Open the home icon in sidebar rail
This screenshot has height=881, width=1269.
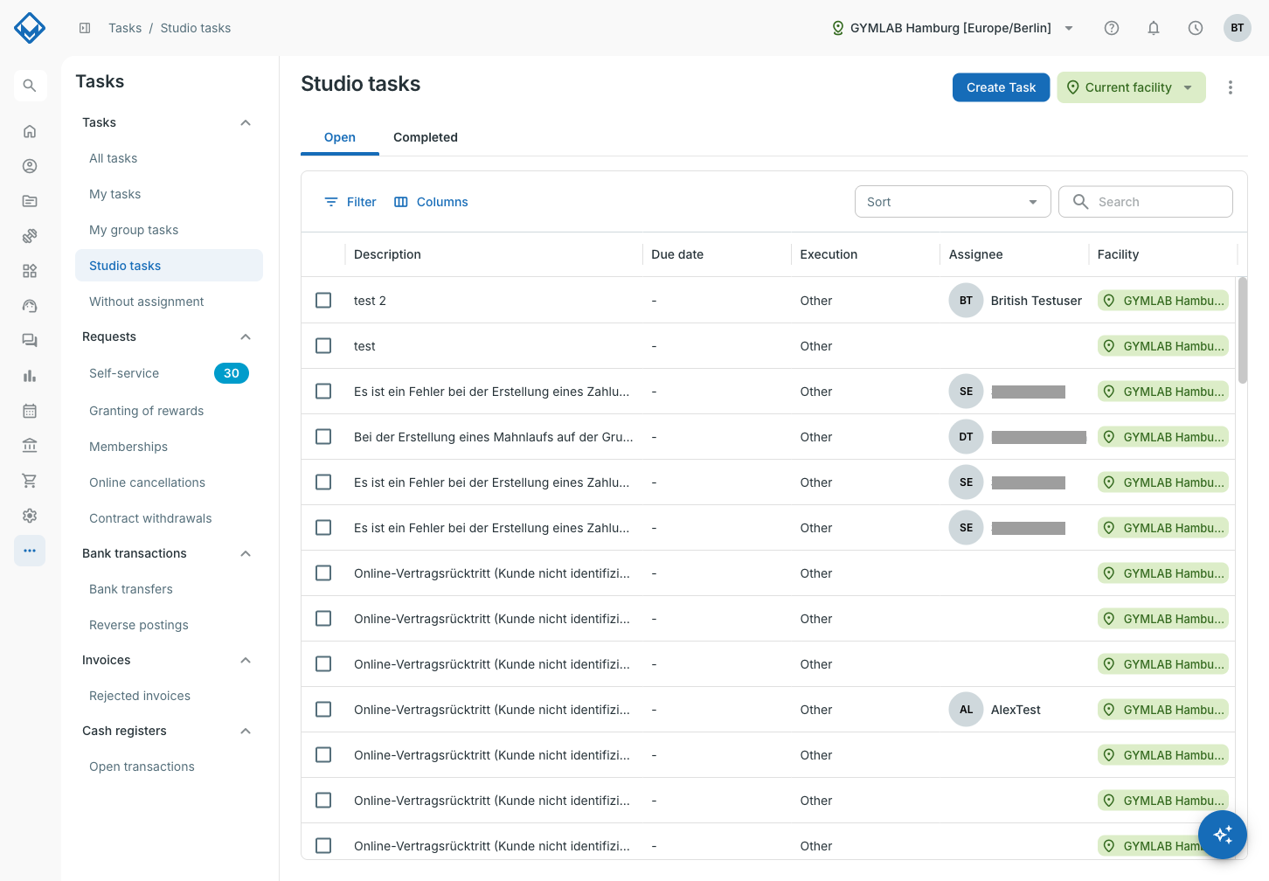point(30,131)
